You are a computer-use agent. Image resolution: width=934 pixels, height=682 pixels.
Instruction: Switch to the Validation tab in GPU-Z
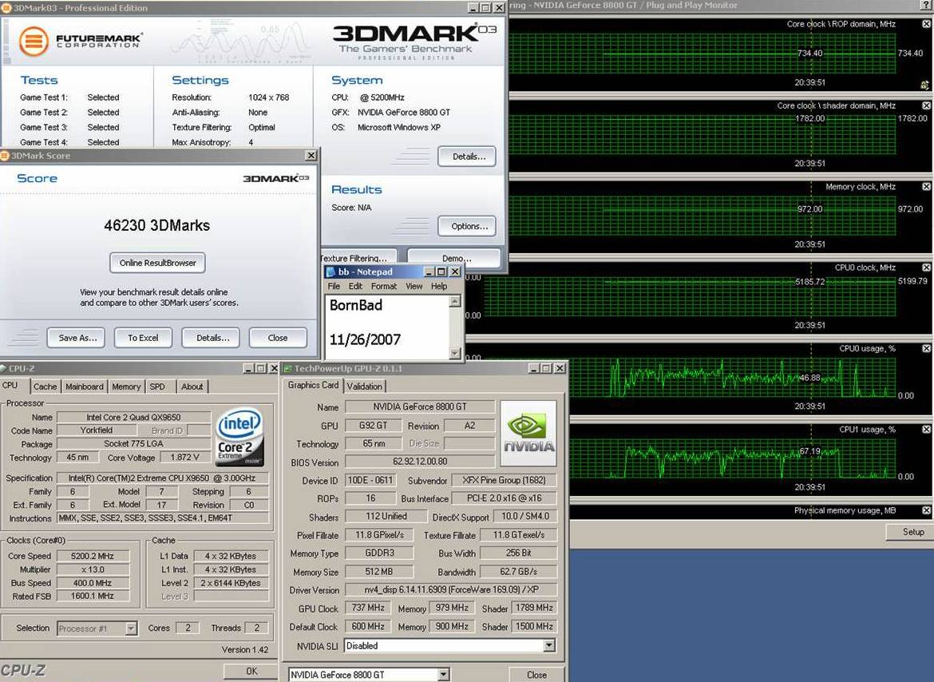(x=365, y=387)
